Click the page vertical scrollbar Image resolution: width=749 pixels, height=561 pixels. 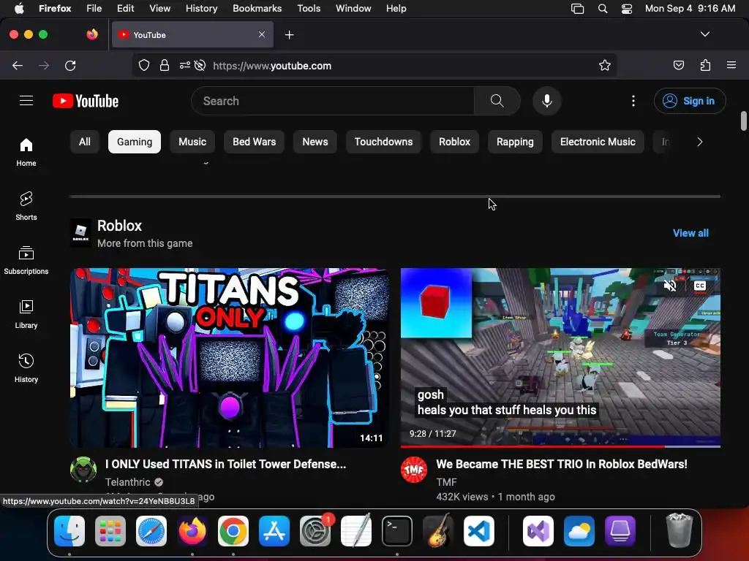(x=743, y=121)
